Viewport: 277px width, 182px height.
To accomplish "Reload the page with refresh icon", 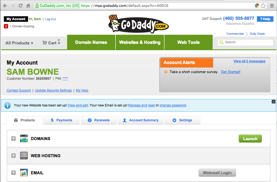I will click(20, 6).
